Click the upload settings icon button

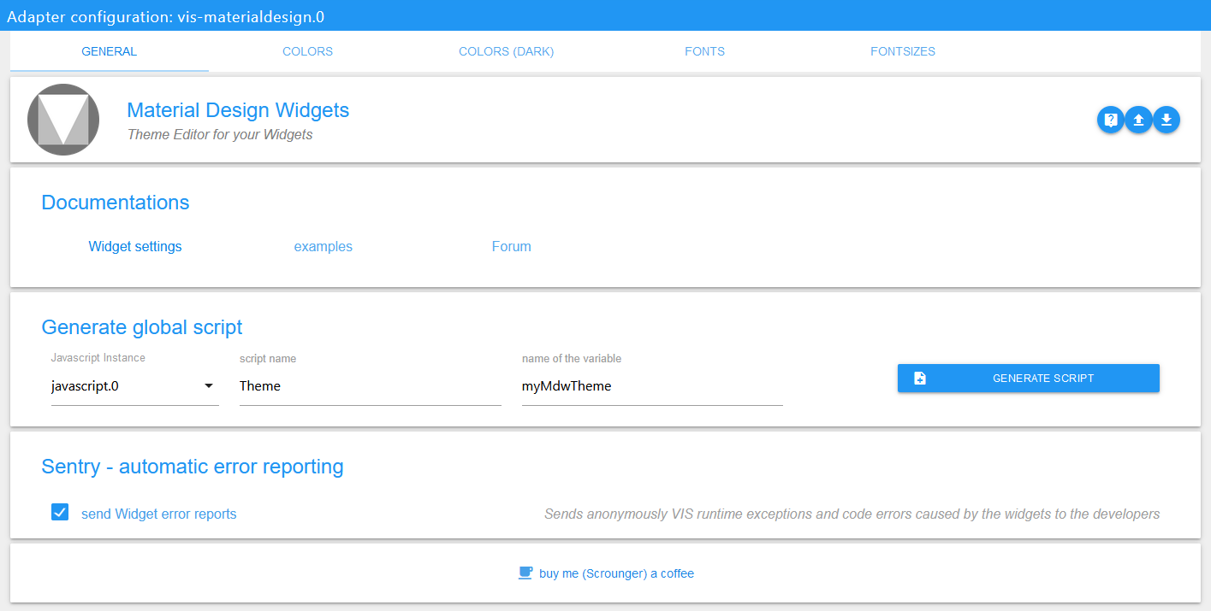click(1138, 120)
